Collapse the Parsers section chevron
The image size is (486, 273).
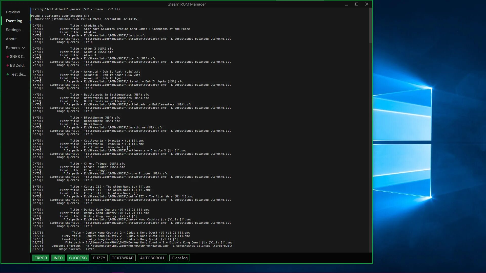click(24, 48)
